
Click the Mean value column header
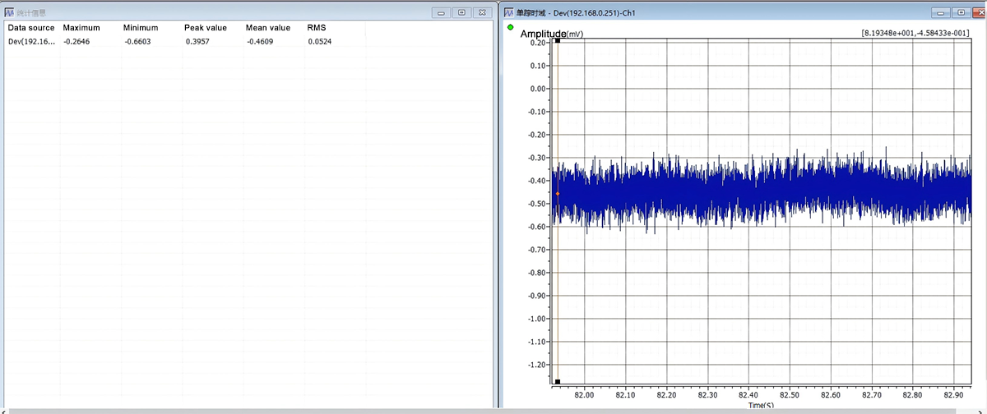click(x=268, y=28)
